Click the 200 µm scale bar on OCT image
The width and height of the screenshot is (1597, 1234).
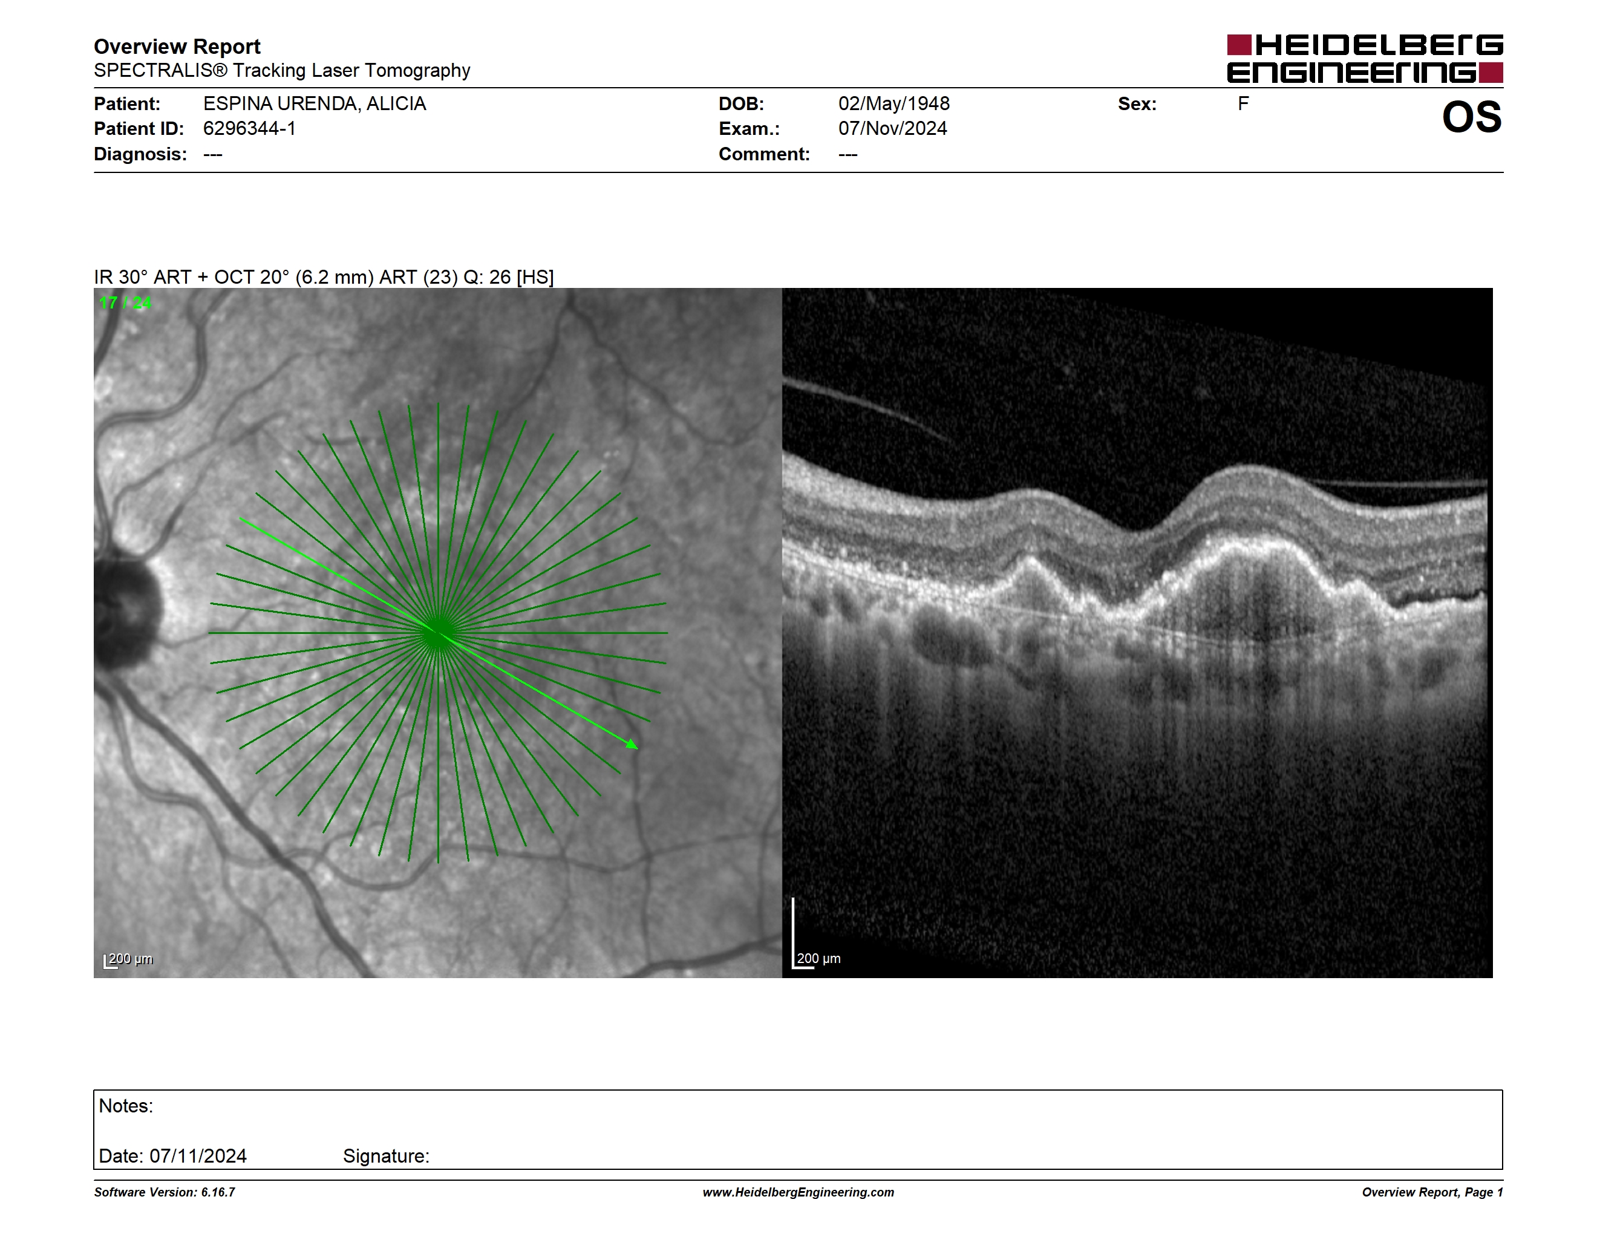click(x=817, y=935)
